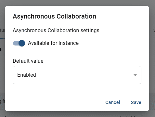The height and width of the screenshot is (117, 155).
Task: Disable availability for instance switch
Action: (19, 43)
